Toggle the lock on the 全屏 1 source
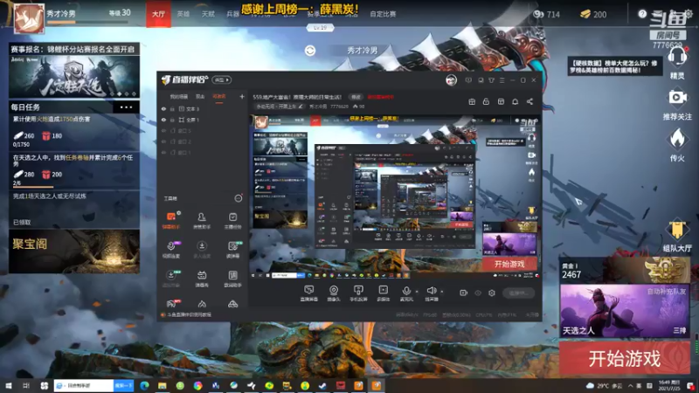 (x=172, y=120)
